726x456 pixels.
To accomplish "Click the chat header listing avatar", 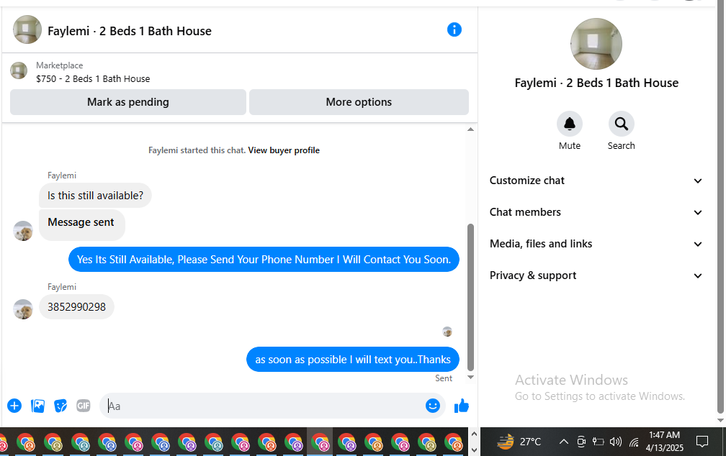I will (27, 29).
